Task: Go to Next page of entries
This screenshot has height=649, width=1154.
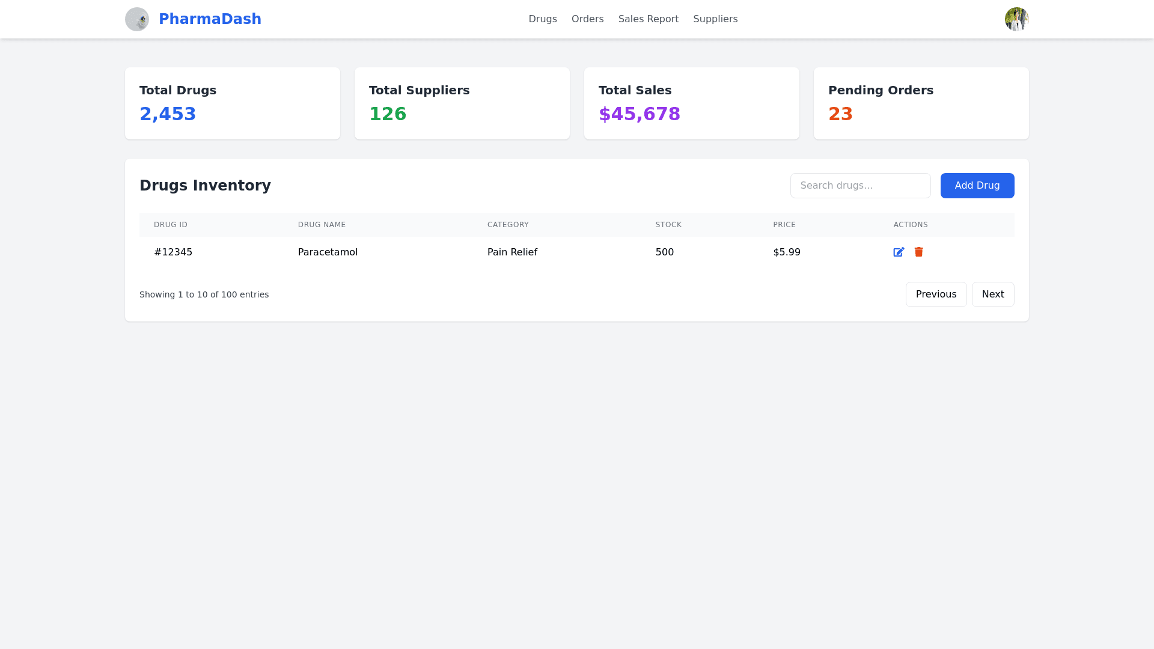Action: (x=992, y=294)
